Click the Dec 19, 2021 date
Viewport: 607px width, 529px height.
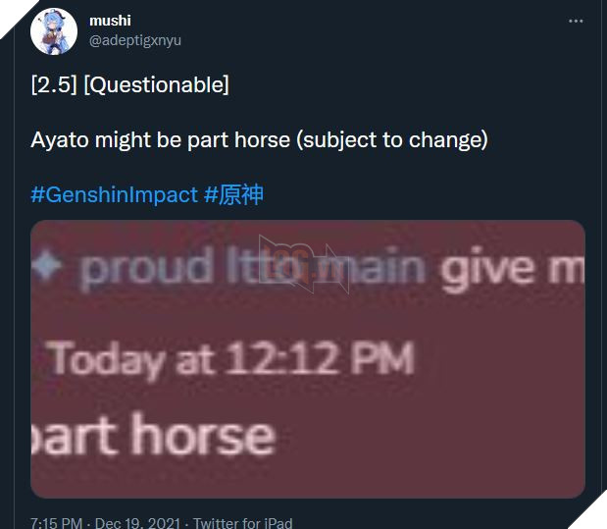[139, 523]
